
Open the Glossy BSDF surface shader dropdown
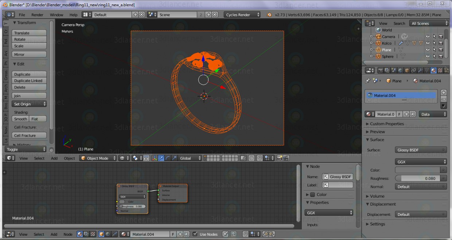click(421, 150)
